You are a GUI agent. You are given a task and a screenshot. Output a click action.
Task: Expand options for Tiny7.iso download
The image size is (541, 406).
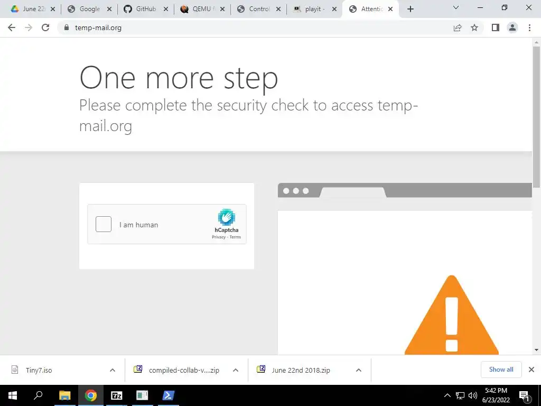(x=113, y=370)
